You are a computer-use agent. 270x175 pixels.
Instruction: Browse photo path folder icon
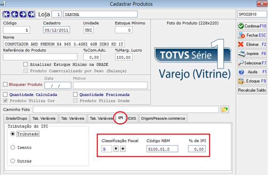click(225, 109)
